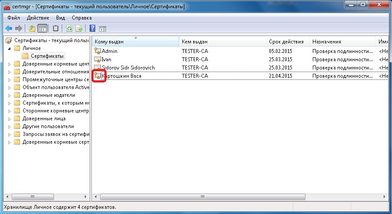Click the Export List toolbar icon
The image size is (392, 214).
pos(79,29)
